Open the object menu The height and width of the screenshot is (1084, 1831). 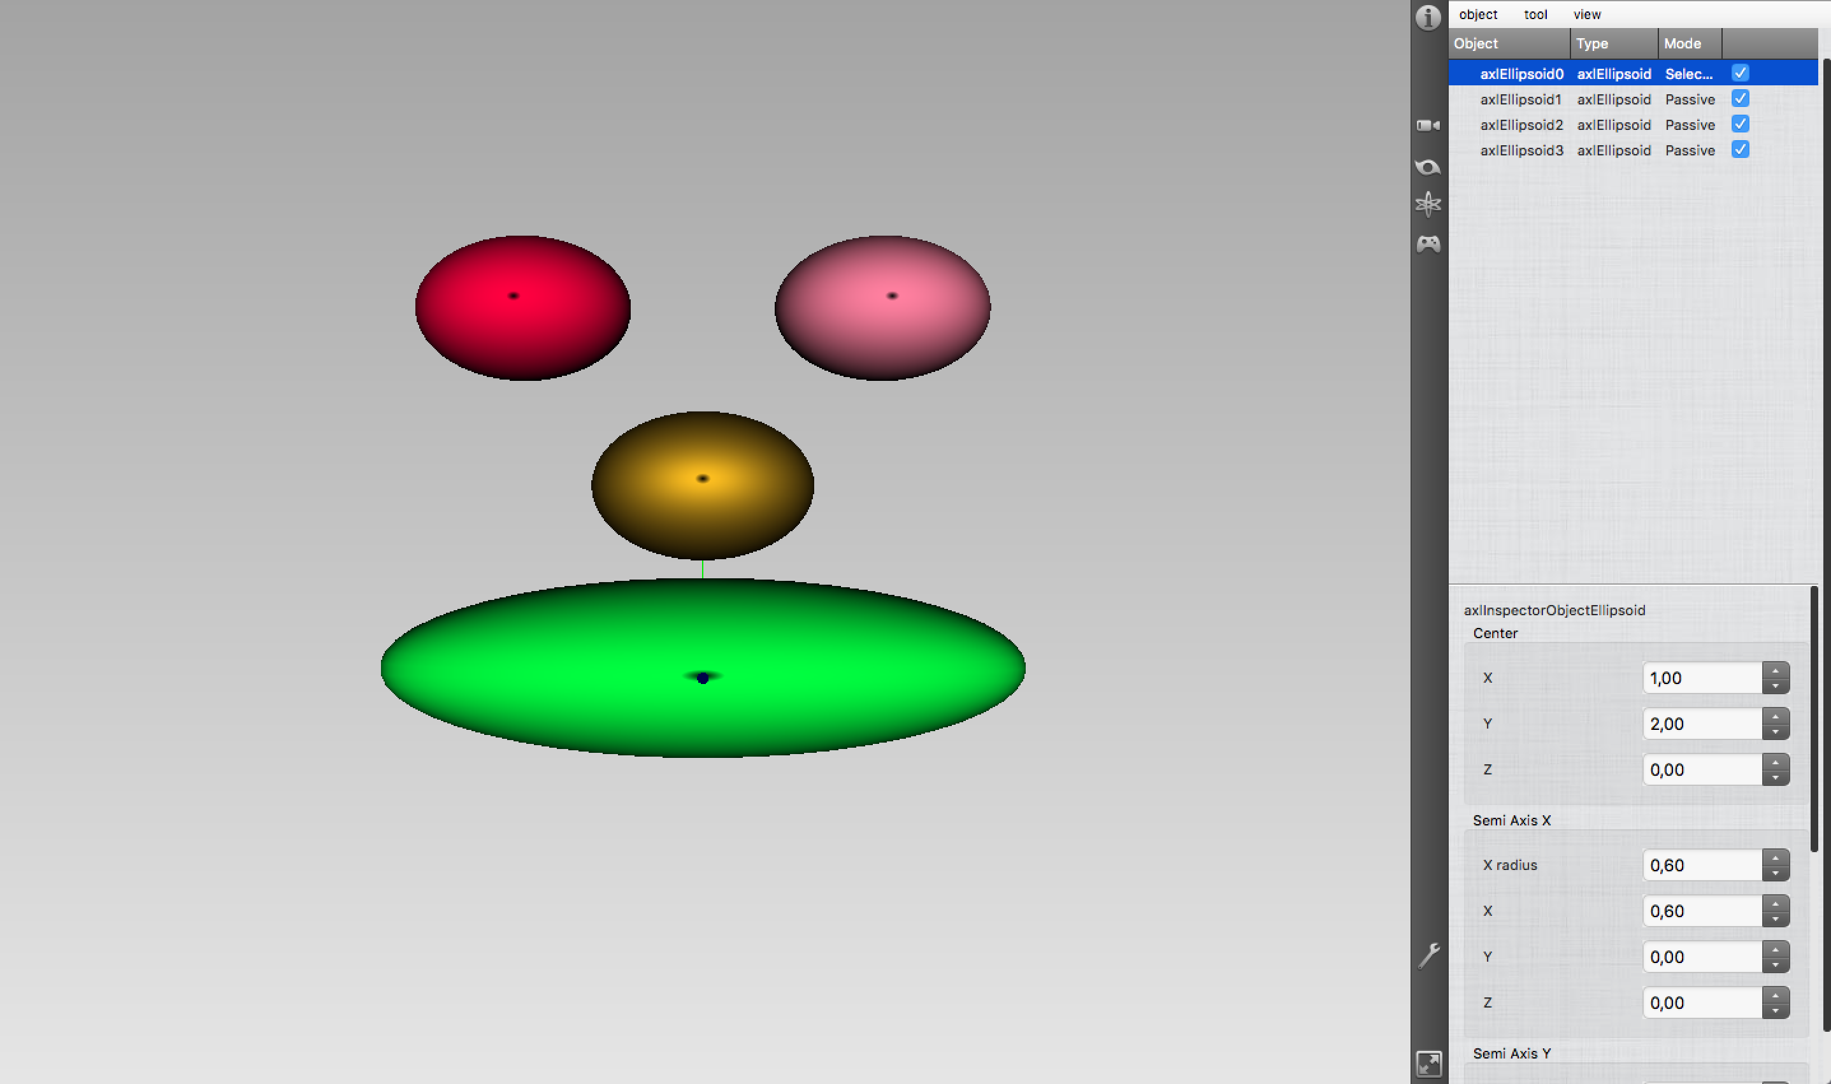pyautogui.click(x=1477, y=14)
